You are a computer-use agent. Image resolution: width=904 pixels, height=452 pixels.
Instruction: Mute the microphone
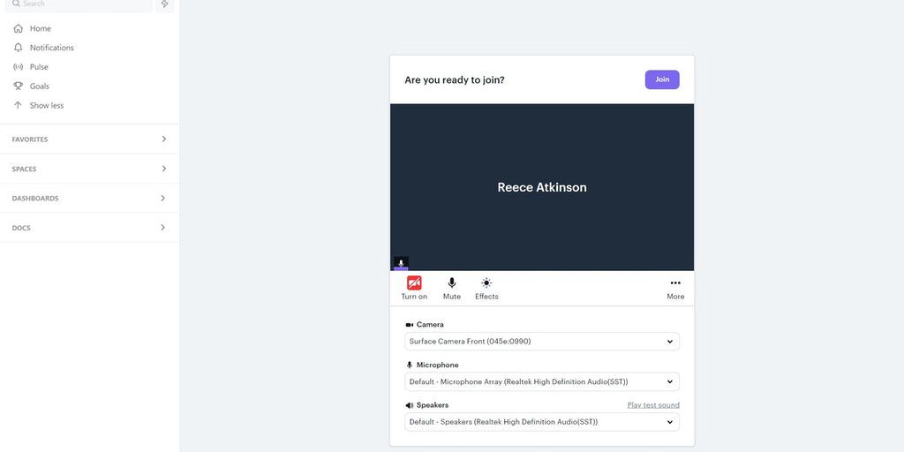[451, 288]
